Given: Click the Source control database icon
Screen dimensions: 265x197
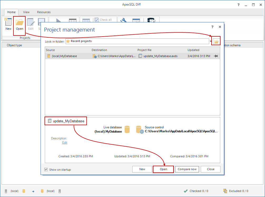Looking at the screenshot, I should pyautogui.click(x=140, y=129).
